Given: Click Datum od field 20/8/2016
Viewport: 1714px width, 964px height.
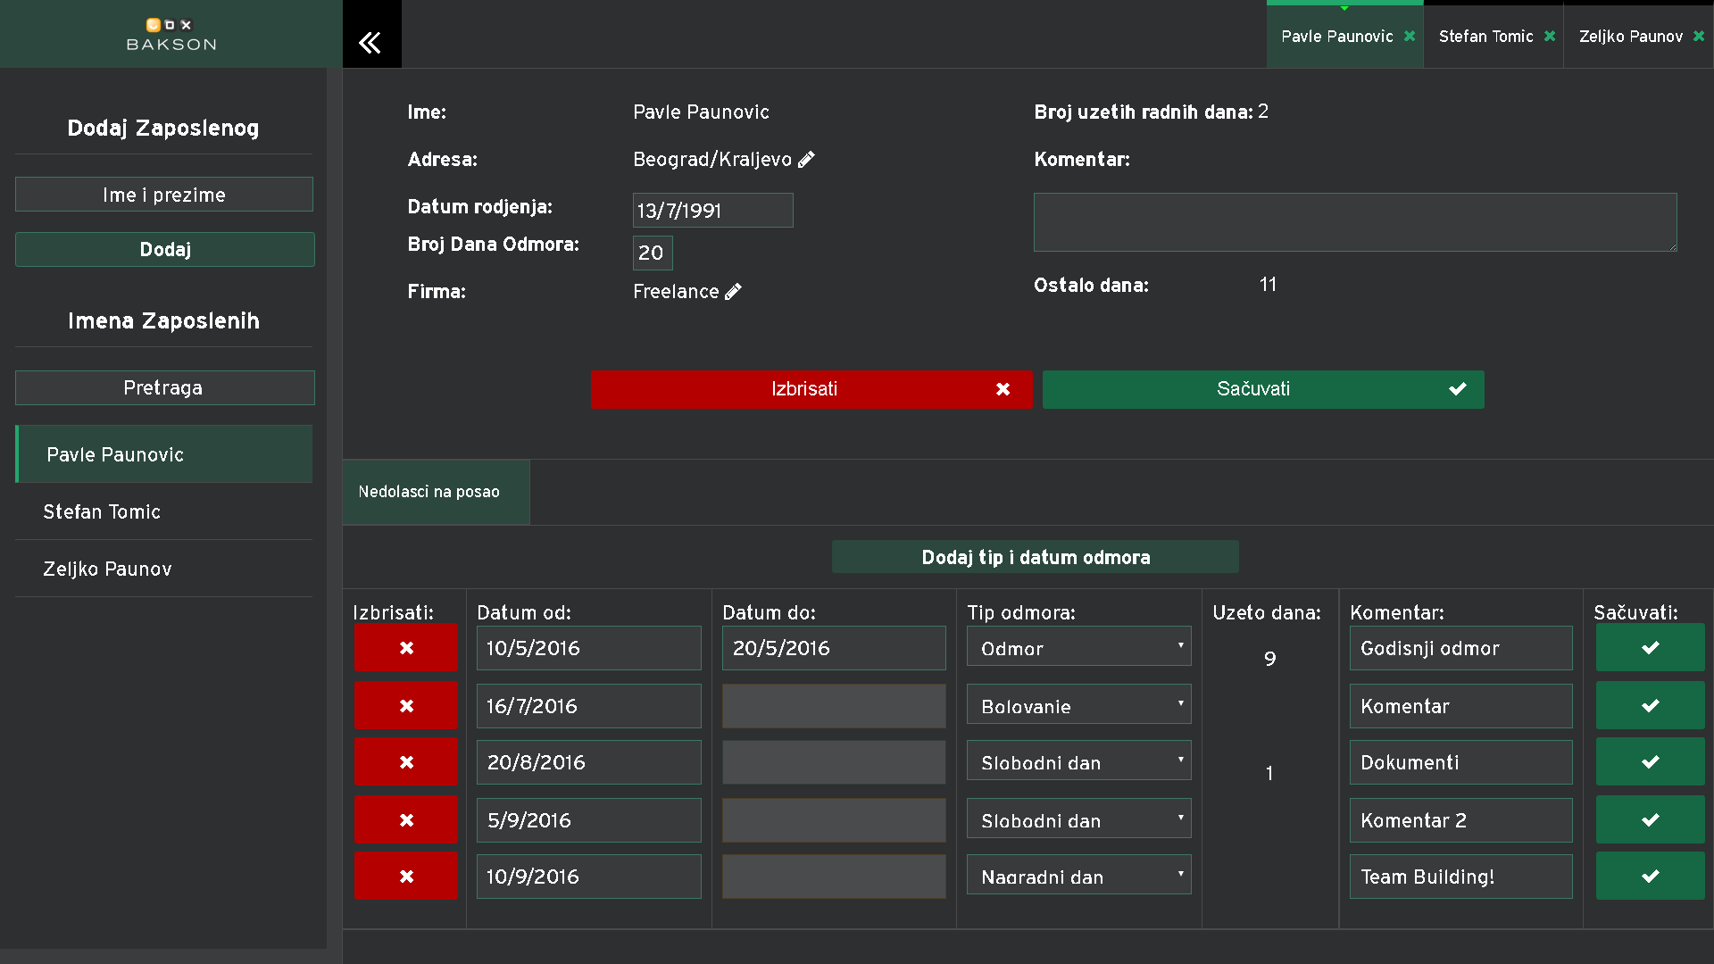Looking at the screenshot, I should click(x=588, y=762).
